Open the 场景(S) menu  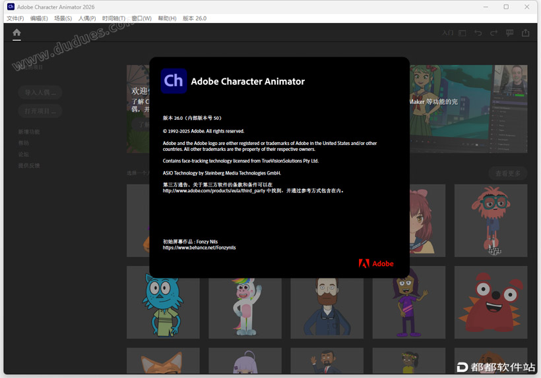coord(63,18)
